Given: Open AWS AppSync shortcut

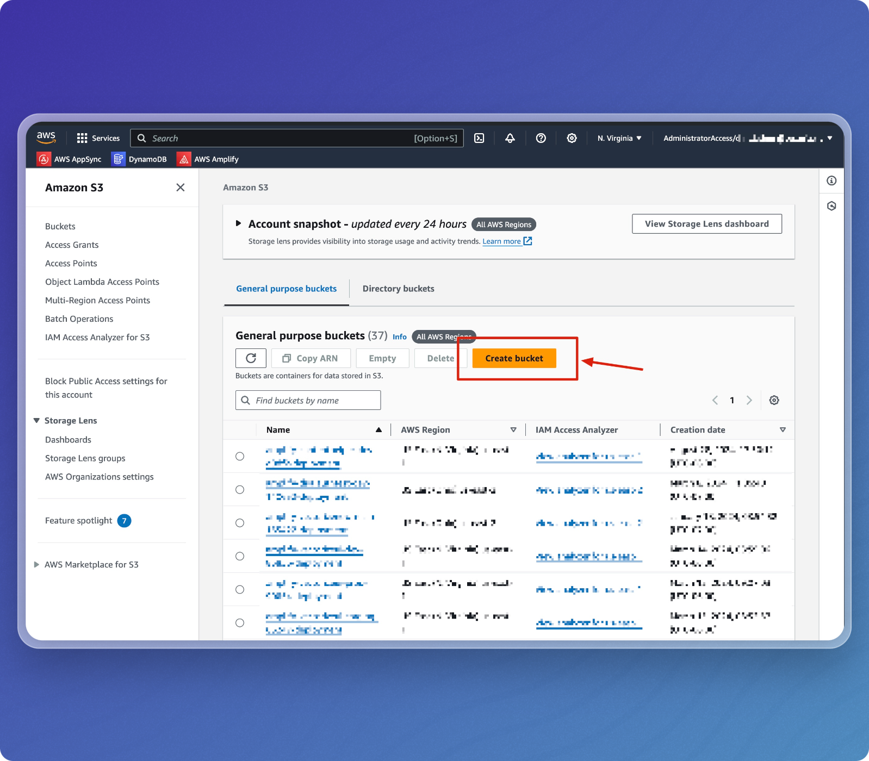Looking at the screenshot, I should click(69, 159).
